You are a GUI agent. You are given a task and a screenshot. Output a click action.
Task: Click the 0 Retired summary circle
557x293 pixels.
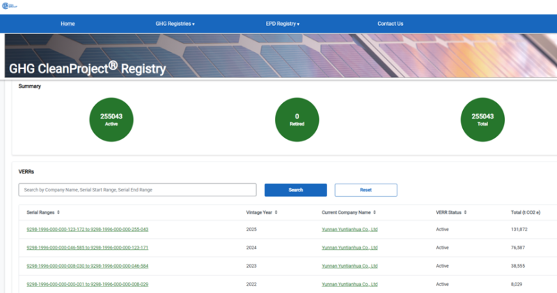[297, 120]
